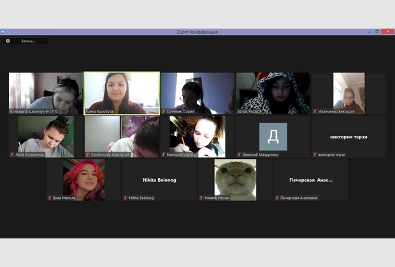Click the large centered "Nikita Belonog" name
The width and height of the screenshot is (395, 267).
[x=159, y=180]
